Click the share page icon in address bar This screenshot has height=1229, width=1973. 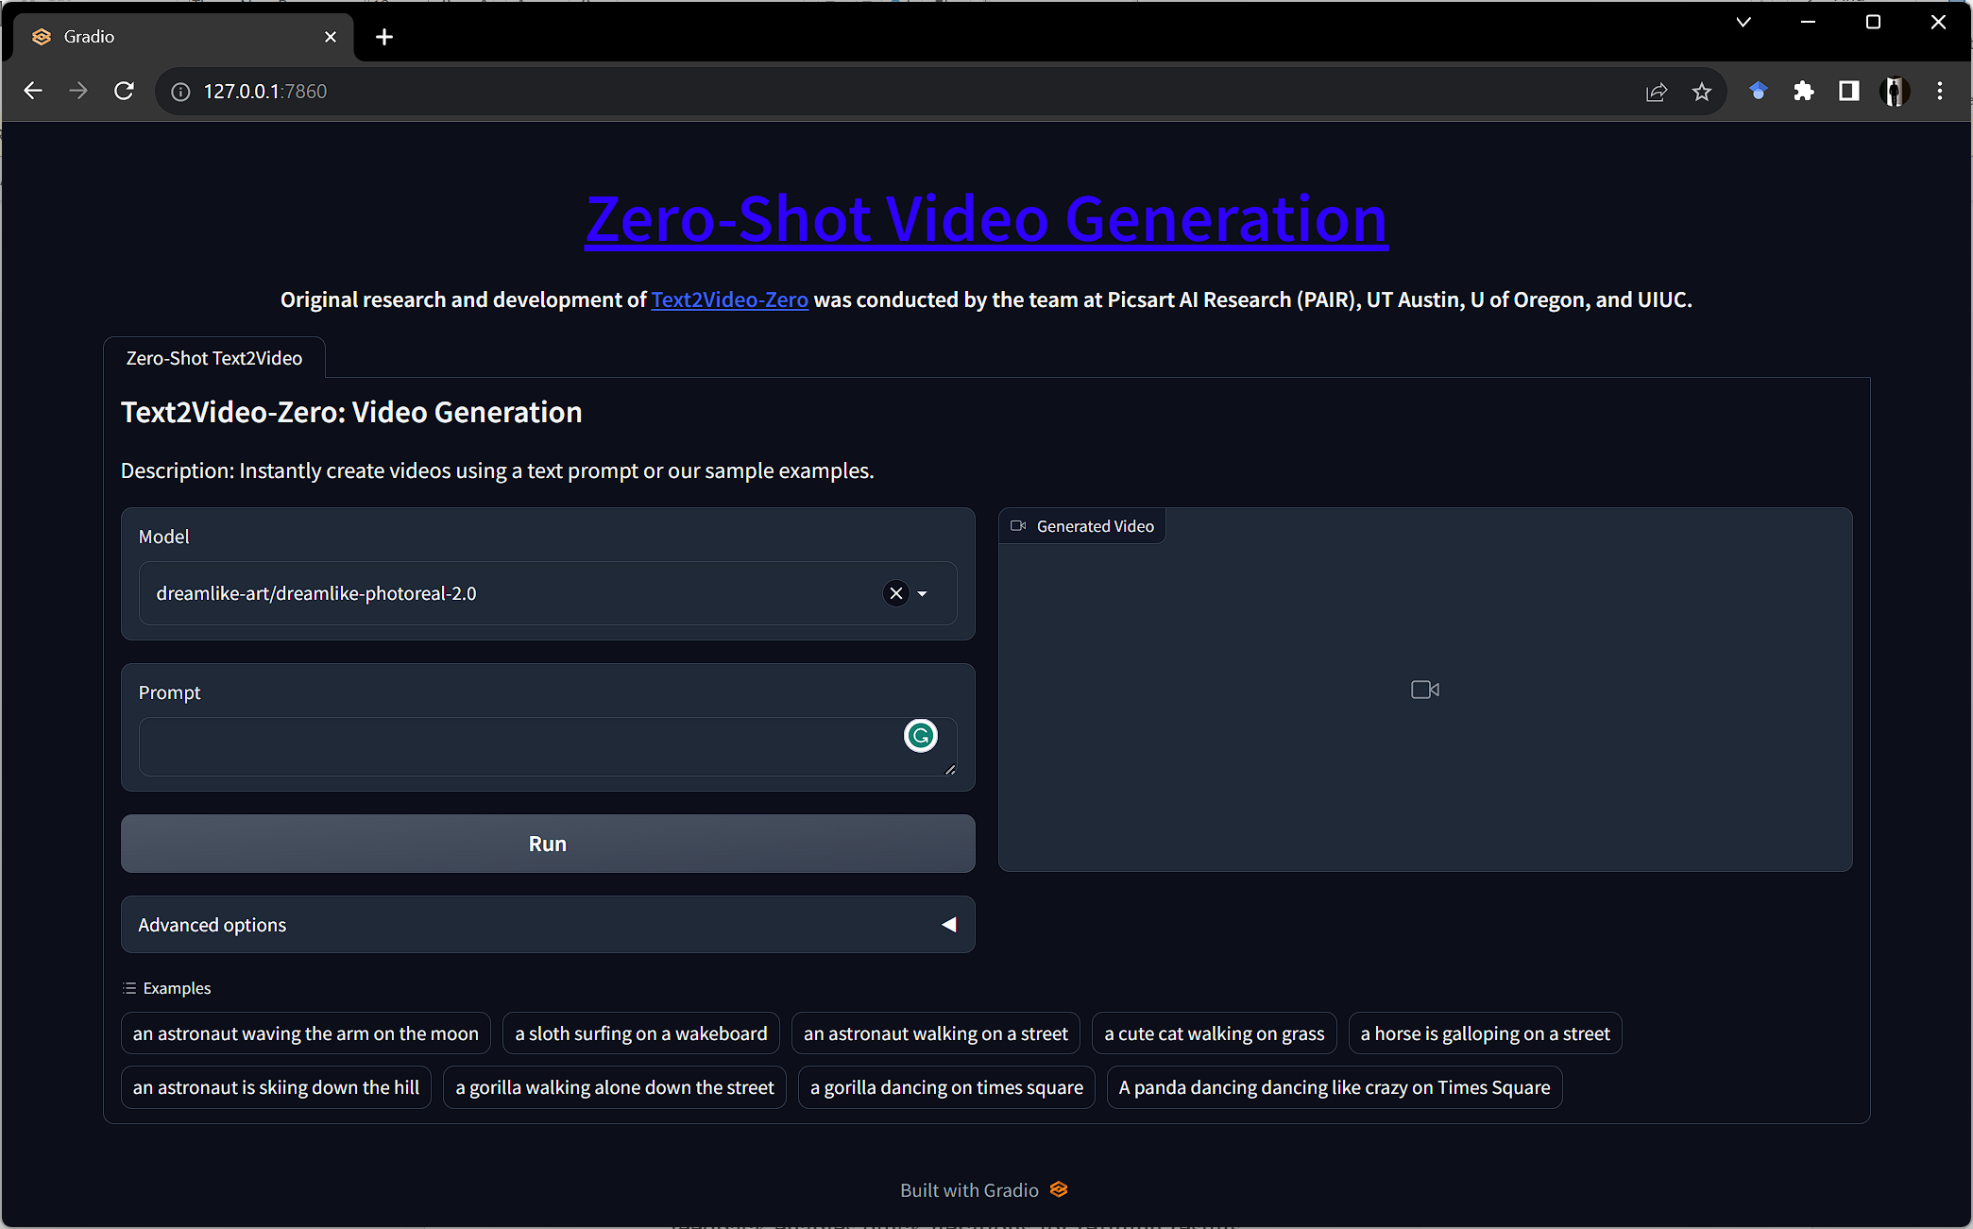click(x=1656, y=92)
